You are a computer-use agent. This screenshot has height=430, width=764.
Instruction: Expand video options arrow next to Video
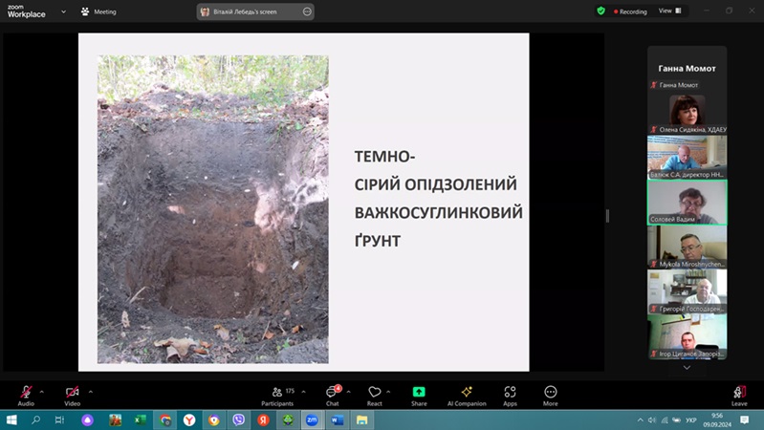[x=91, y=392]
